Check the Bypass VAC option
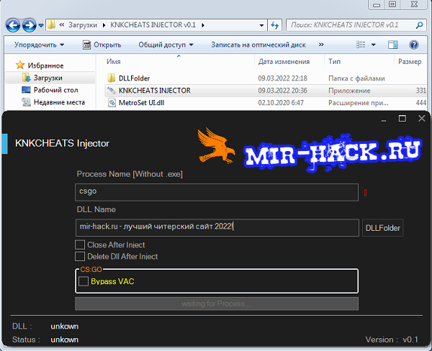The image size is (432, 351). coord(84,281)
